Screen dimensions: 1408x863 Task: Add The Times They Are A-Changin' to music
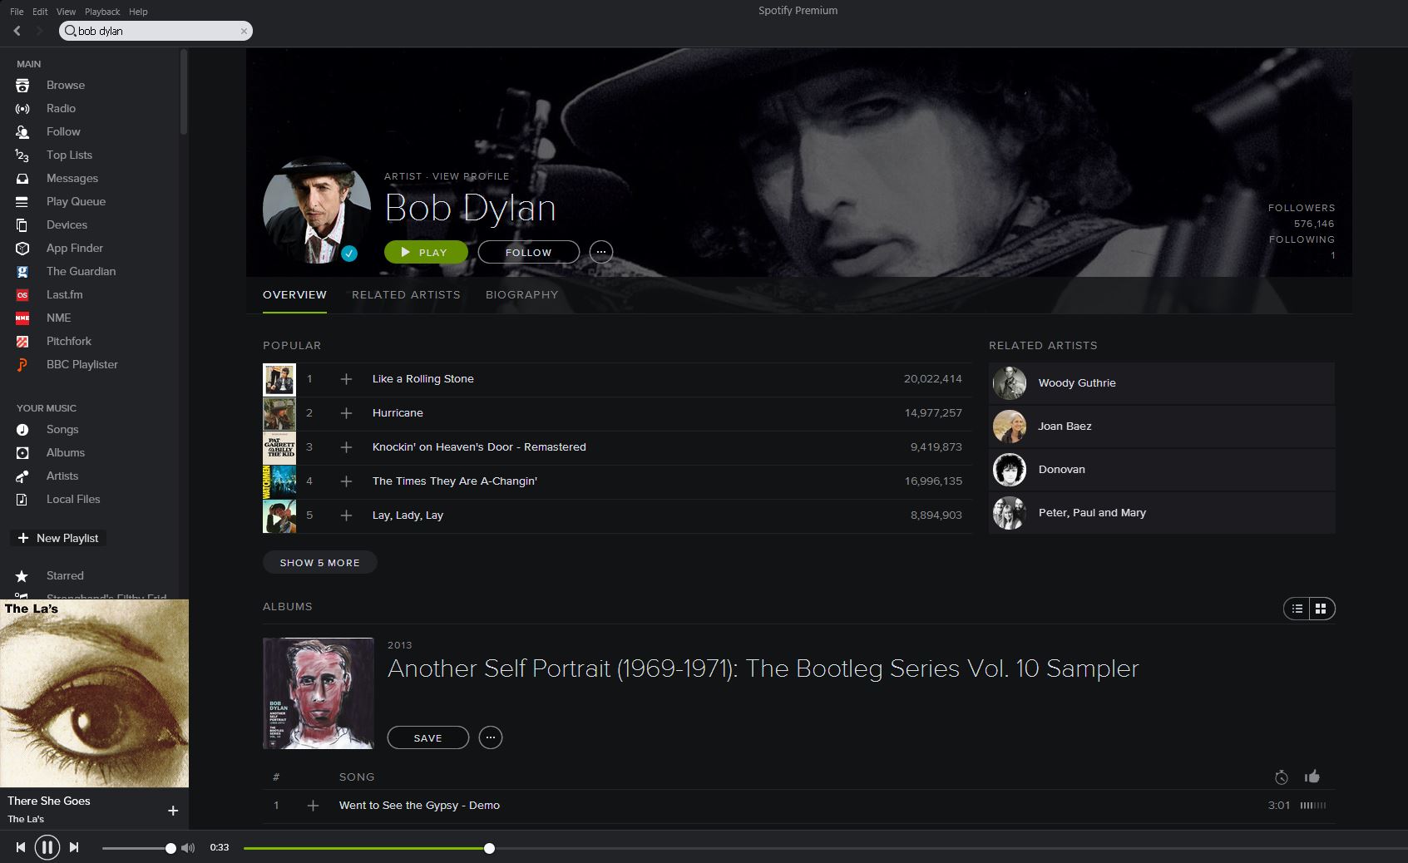tap(346, 481)
